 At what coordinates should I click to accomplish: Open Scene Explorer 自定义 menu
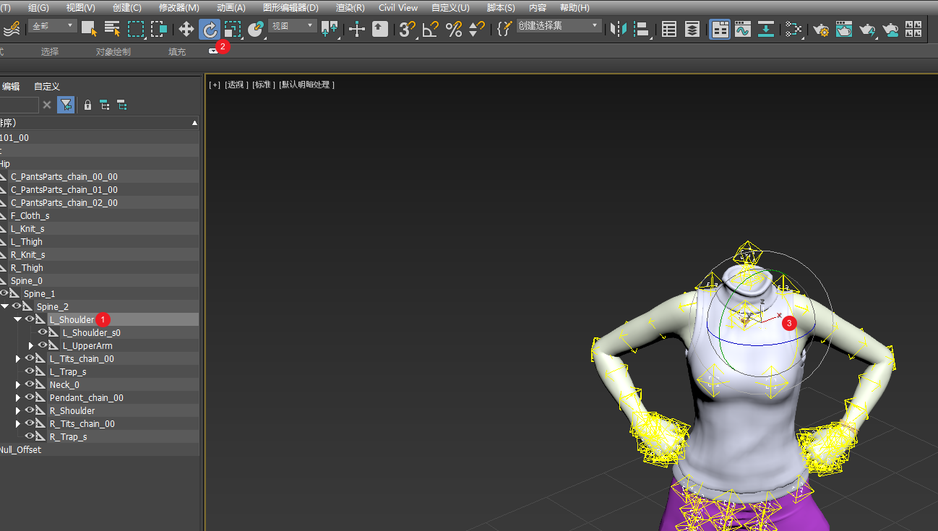(47, 87)
